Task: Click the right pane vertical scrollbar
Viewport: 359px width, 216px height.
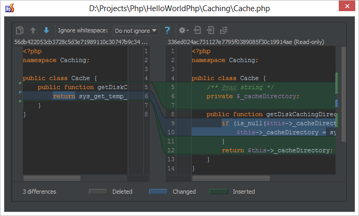Action: click(344, 94)
